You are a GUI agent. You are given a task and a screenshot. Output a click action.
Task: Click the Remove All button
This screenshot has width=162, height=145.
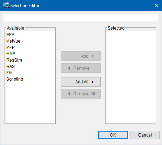[81, 94]
